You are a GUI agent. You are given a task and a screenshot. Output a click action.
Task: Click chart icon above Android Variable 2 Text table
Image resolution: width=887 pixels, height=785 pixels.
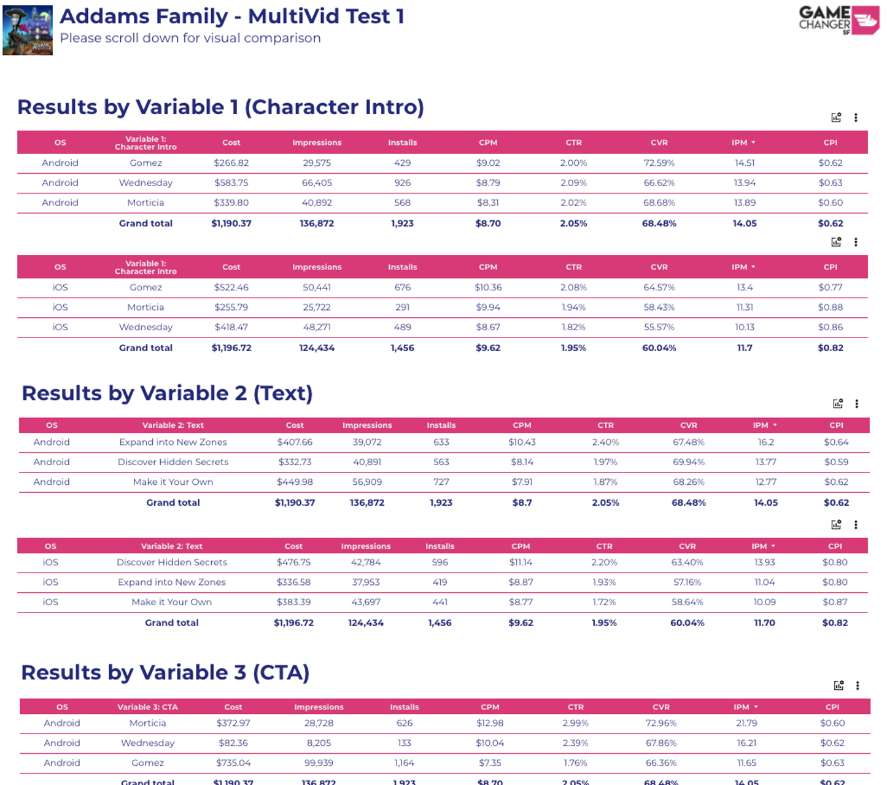pyautogui.click(x=838, y=403)
